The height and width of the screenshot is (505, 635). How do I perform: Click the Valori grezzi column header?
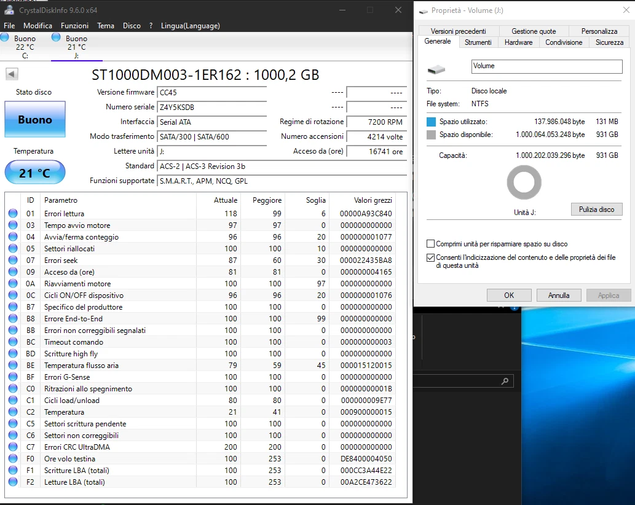pos(363,200)
